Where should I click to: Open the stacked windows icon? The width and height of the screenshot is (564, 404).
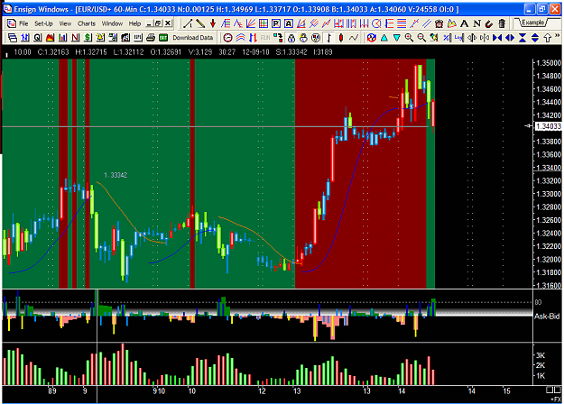tap(13, 38)
